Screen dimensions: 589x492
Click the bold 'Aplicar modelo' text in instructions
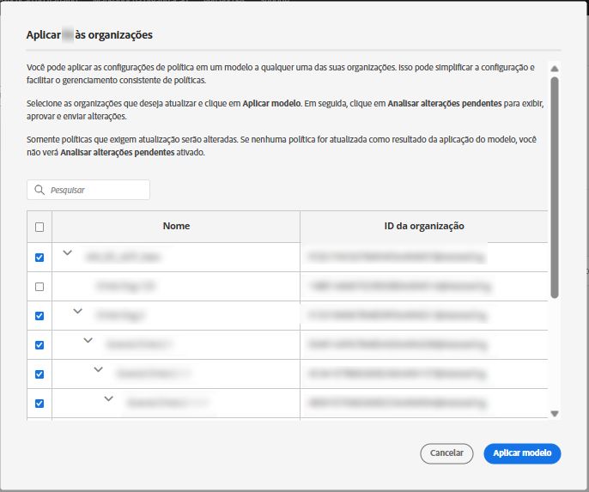271,103
